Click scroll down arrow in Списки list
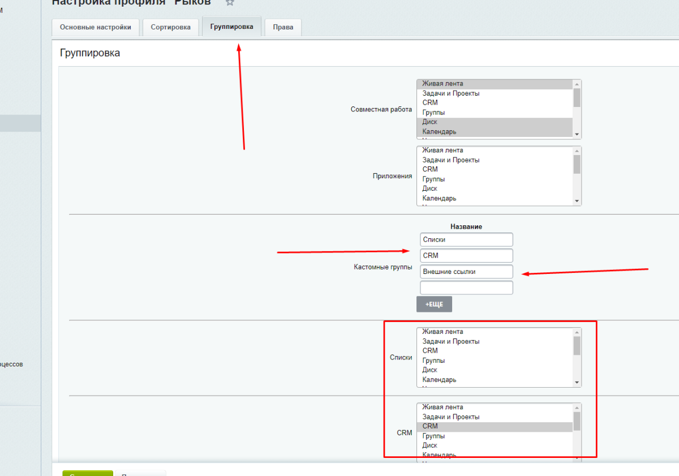Screen dimensions: 679x476 coord(577,383)
